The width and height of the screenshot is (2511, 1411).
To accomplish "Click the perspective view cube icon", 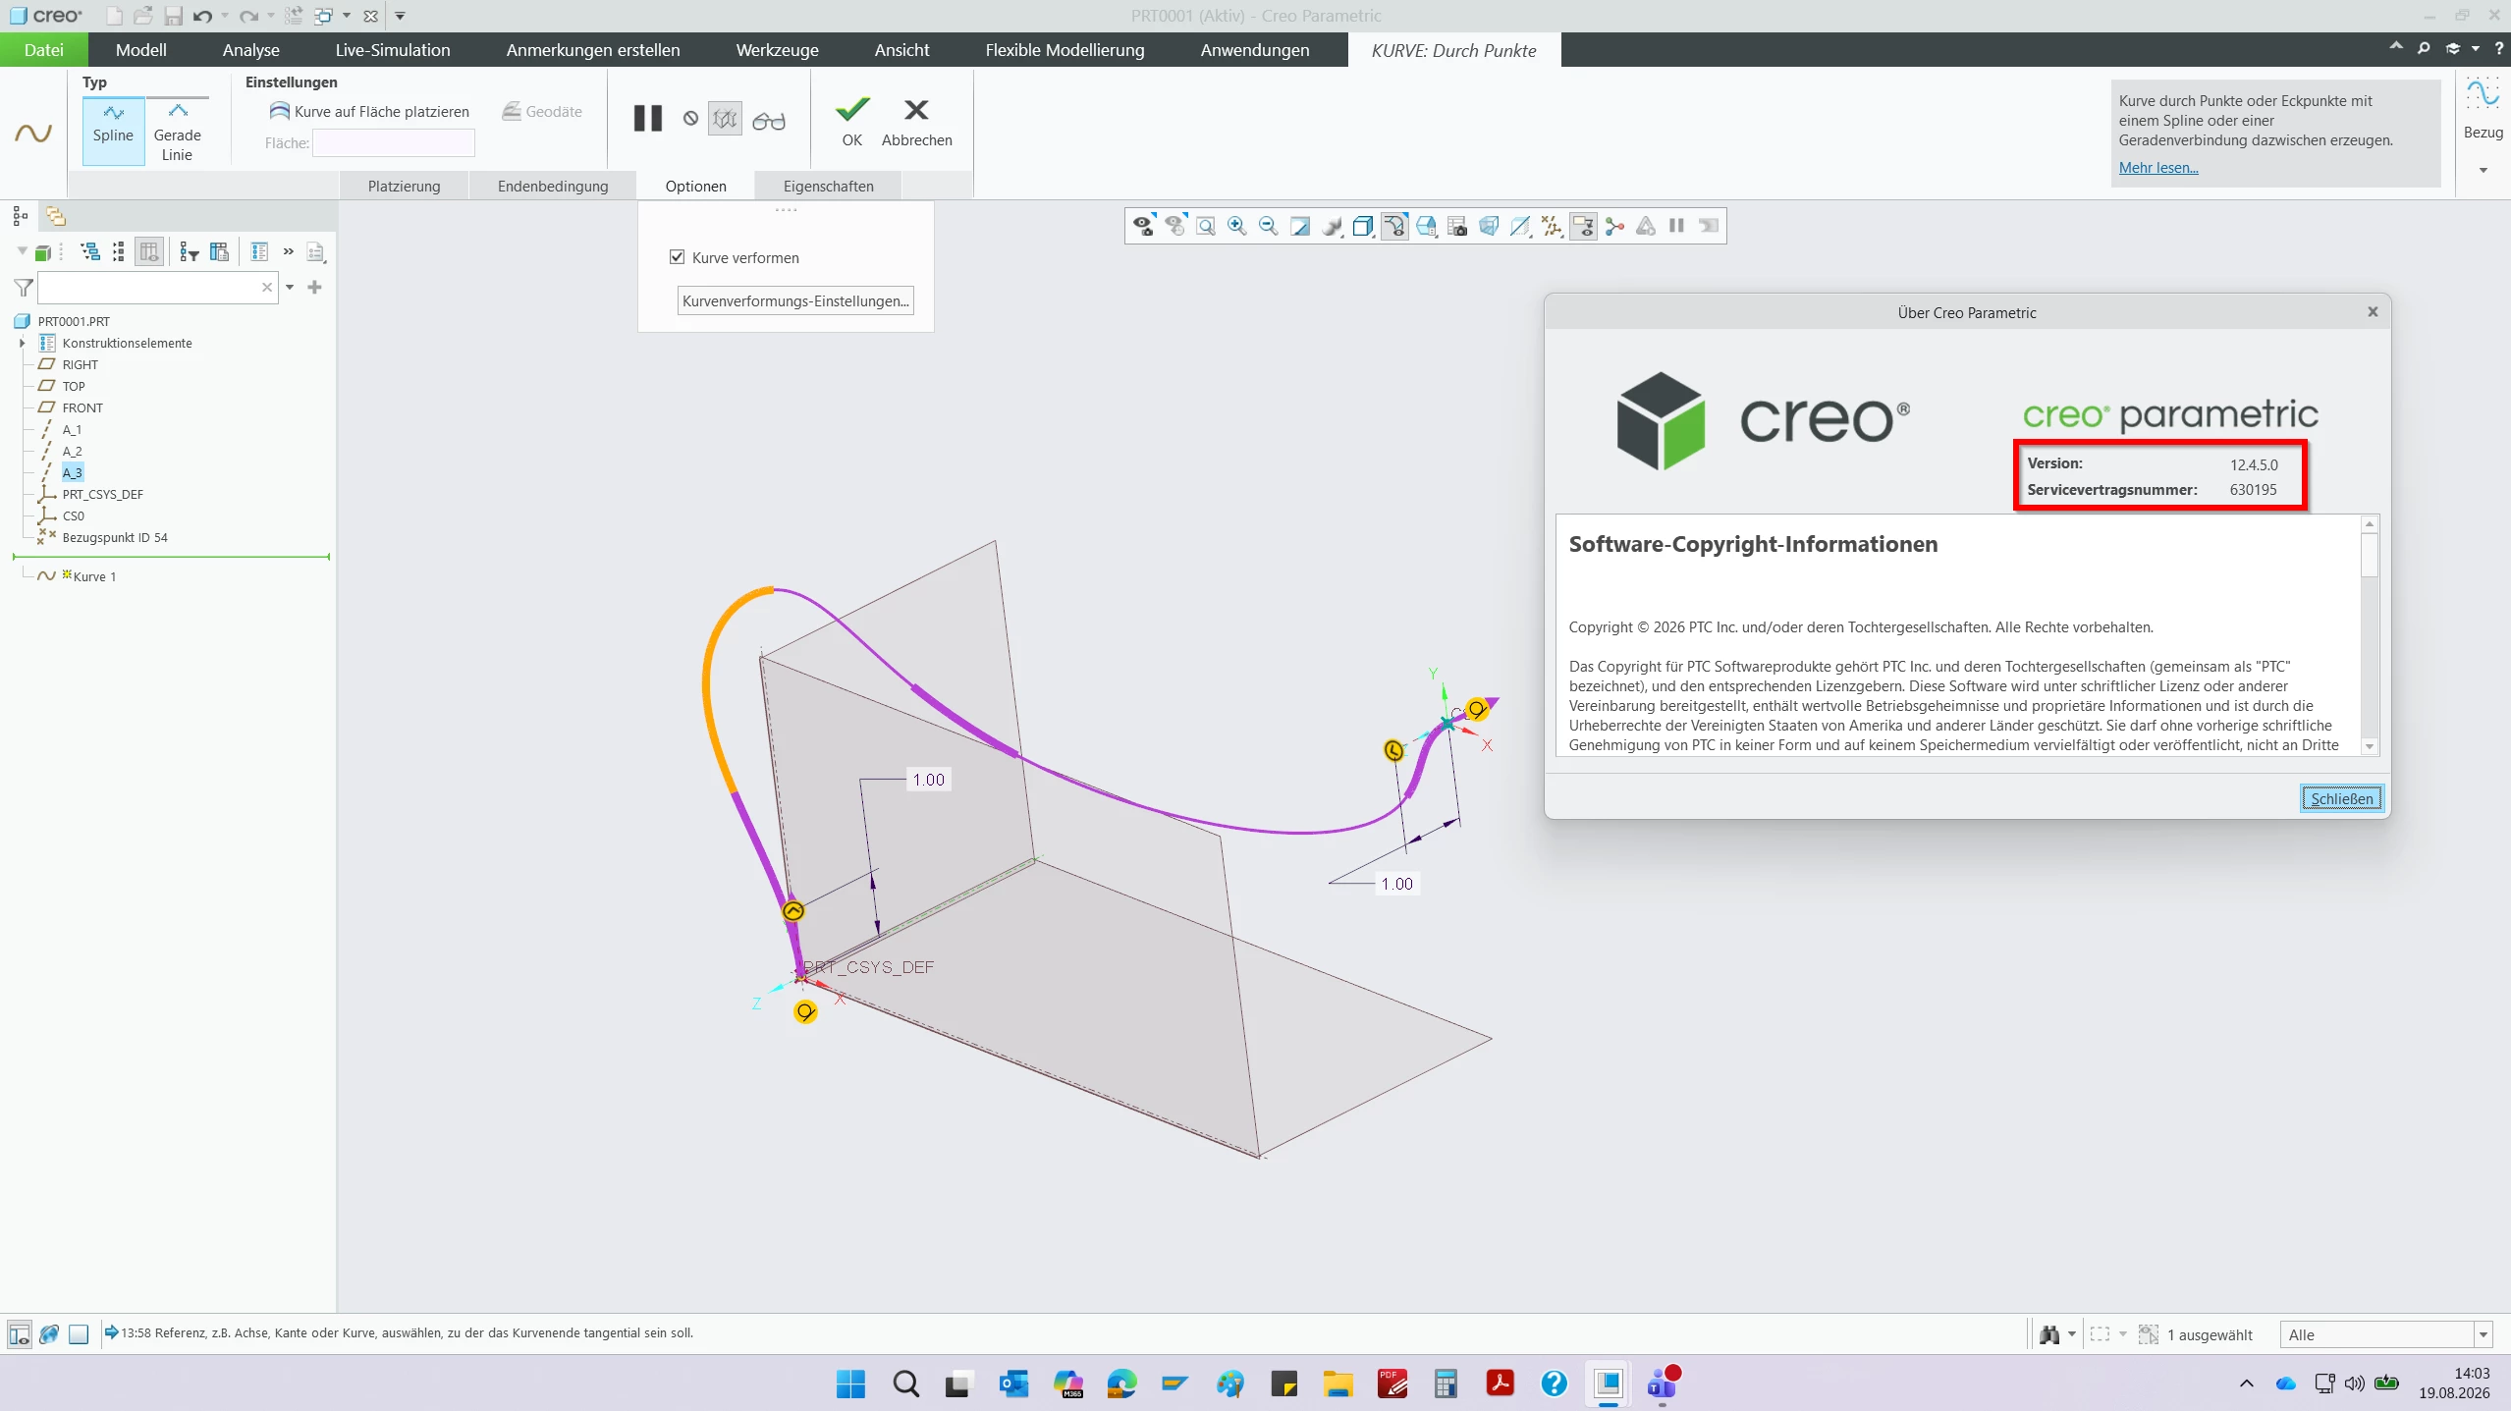I will 1489,227.
